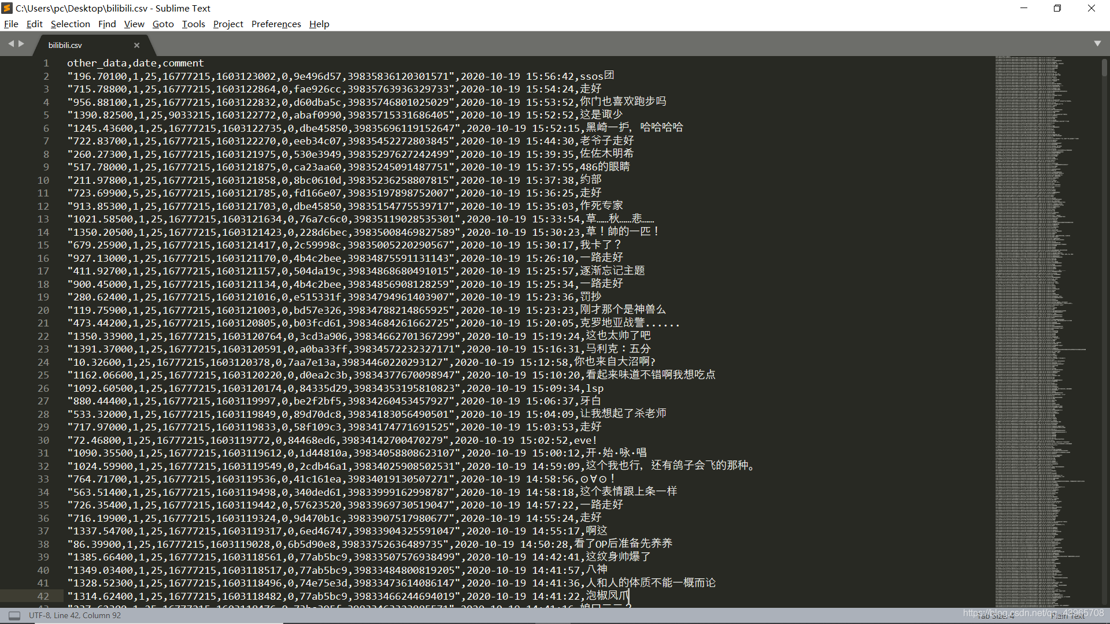The width and height of the screenshot is (1110, 624).
Task: Open the Find menu
Action: tap(107, 24)
